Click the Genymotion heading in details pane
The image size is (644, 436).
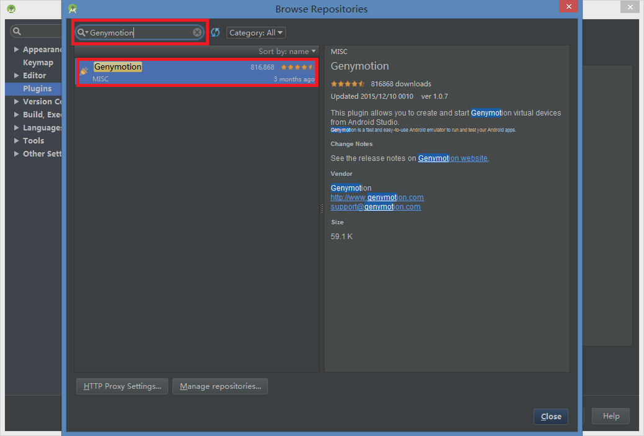pyautogui.click(x=360, y=66)
